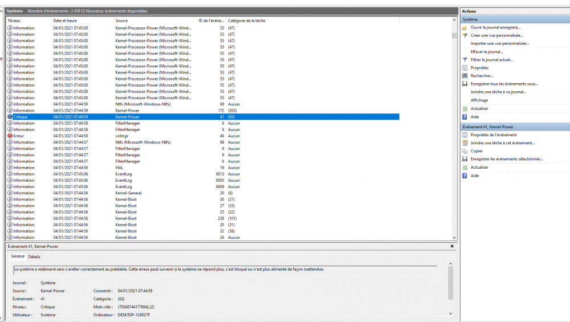Click details pane scrollbar down arrow
Viewport: 570px width, 322px height.
[x=450, y=313]
